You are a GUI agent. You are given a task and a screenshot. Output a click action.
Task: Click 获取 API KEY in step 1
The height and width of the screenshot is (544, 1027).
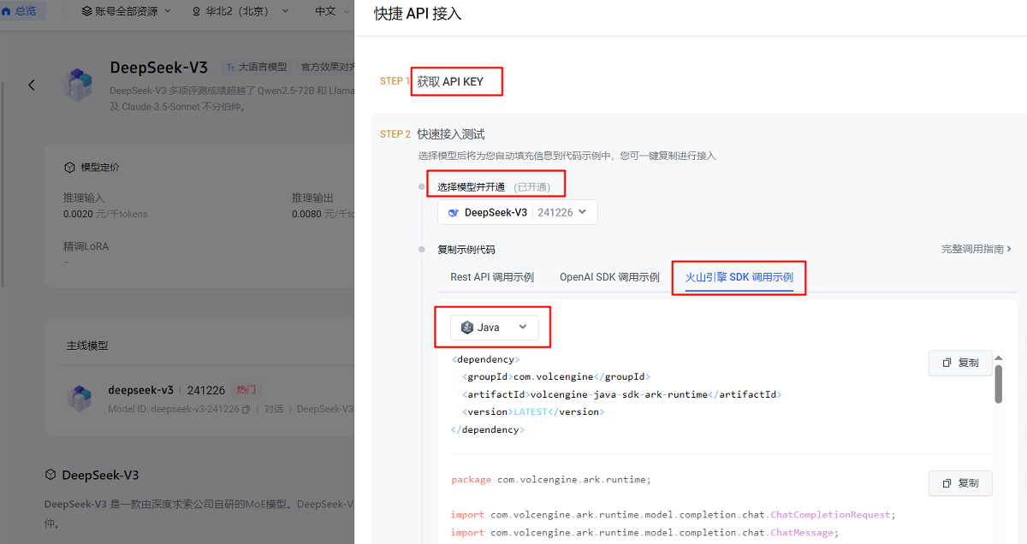[450, 81]
